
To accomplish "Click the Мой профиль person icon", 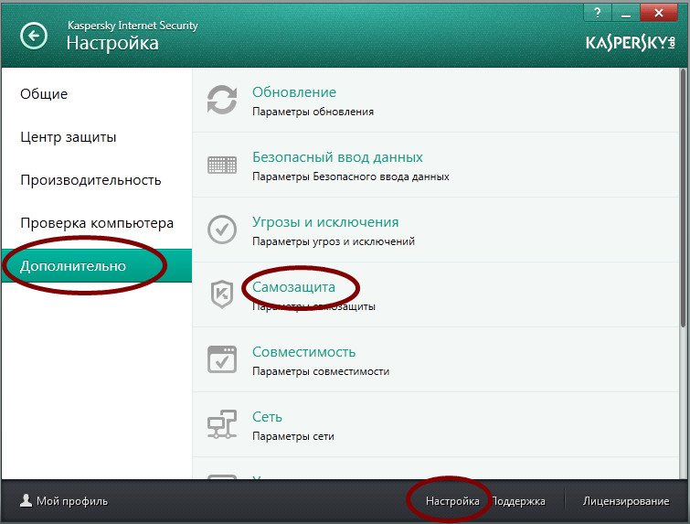I will point(26,500).
